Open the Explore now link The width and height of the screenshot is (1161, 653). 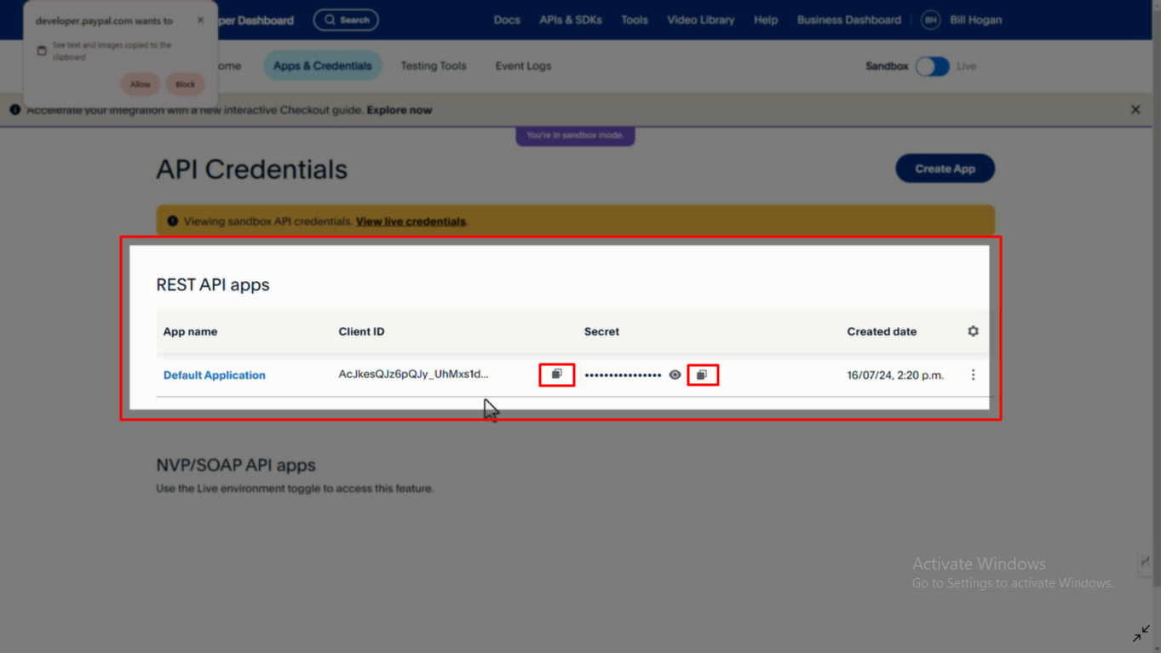(399, 110)
